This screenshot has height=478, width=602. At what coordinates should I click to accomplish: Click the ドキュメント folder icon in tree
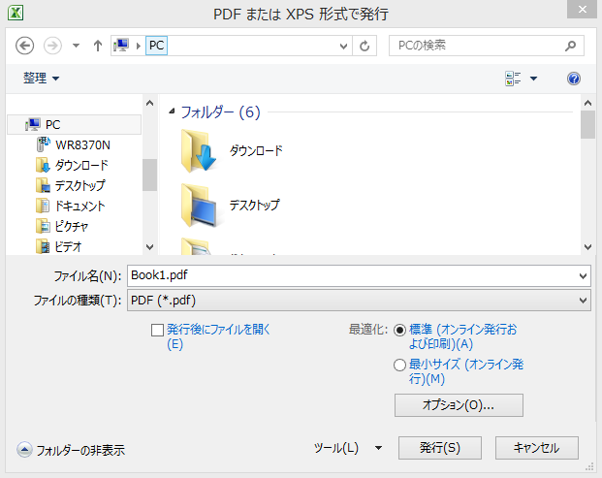tap(43, 206)
